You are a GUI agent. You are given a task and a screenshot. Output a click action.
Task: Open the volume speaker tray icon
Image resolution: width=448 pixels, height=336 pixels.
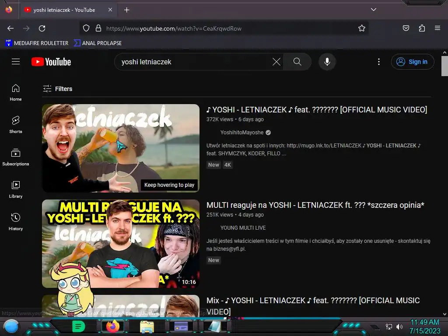(x=400, y=326)
